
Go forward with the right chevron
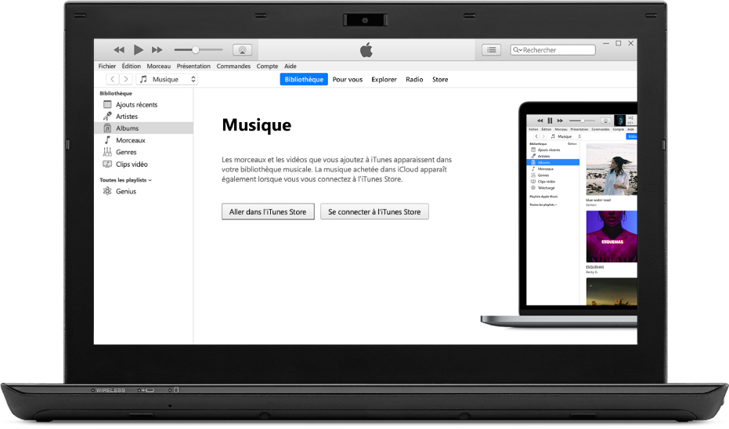(125, 80)
